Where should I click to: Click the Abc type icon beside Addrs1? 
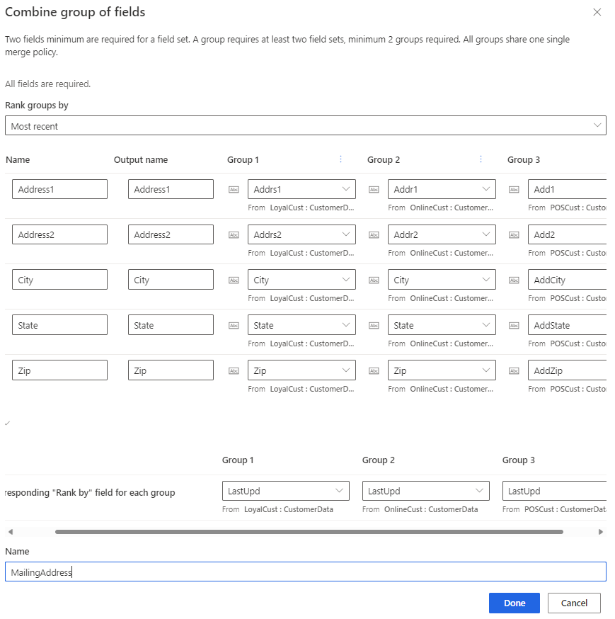(x=234, y=189)
